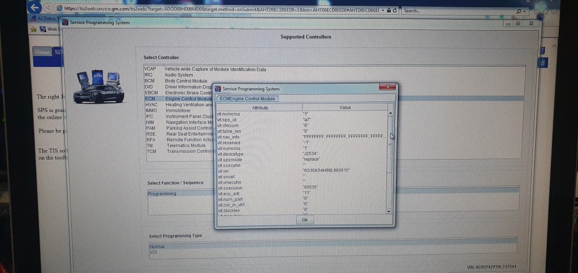Click the address bar refresh icon
This screenshot has height=273, width=578.
click(x=394, y=10)
